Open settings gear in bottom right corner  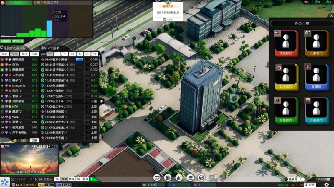(x=326, y=185)
